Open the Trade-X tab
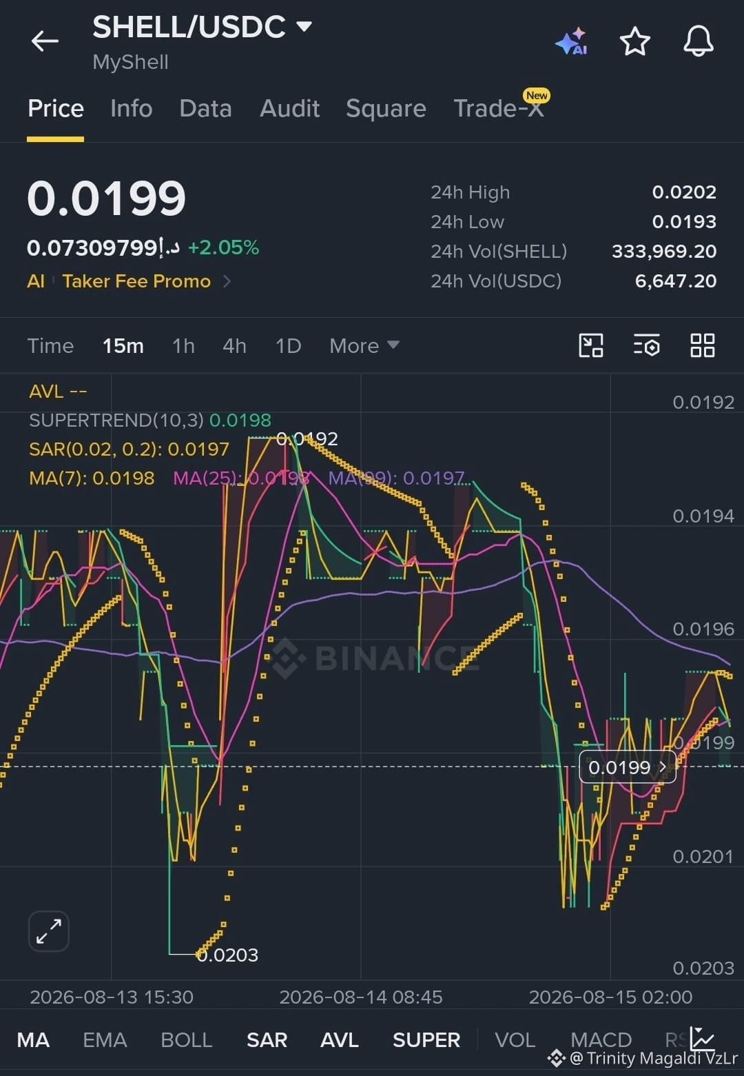 point(499,108)
